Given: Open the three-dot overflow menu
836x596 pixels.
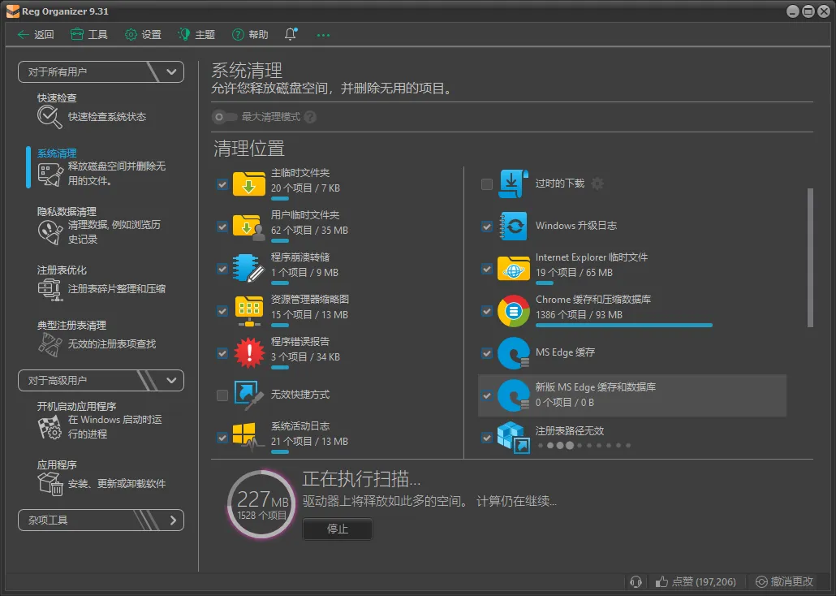Looking at the screenshot, I should (x=323, y=35).
